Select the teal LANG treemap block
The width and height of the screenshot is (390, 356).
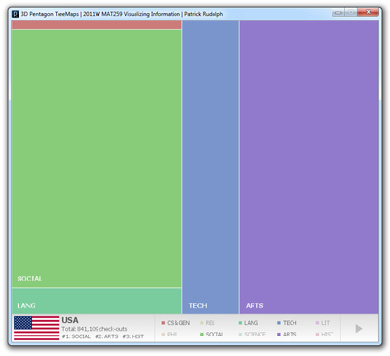97,300
